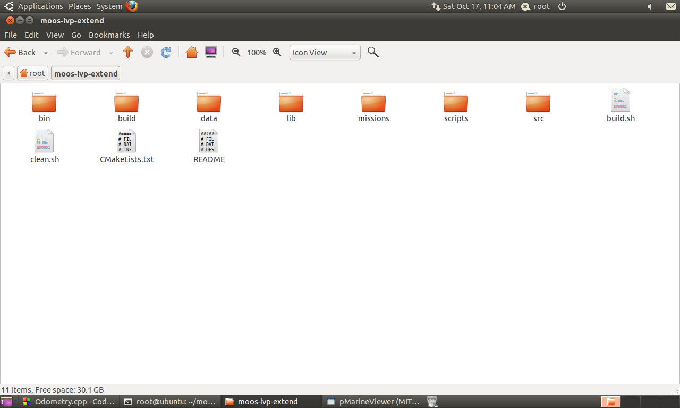Open the volume control in panel
This screenshot has height=408, width=680.
(649, 6)
